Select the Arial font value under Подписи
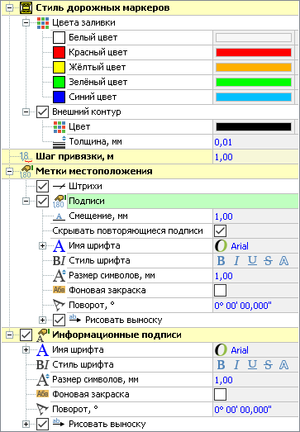 240,246
